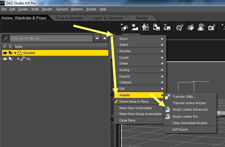The width and height of the screenshot is (225, 147).
Task: Click the Morph Loader Advanced icon
Action: [168, 109]
